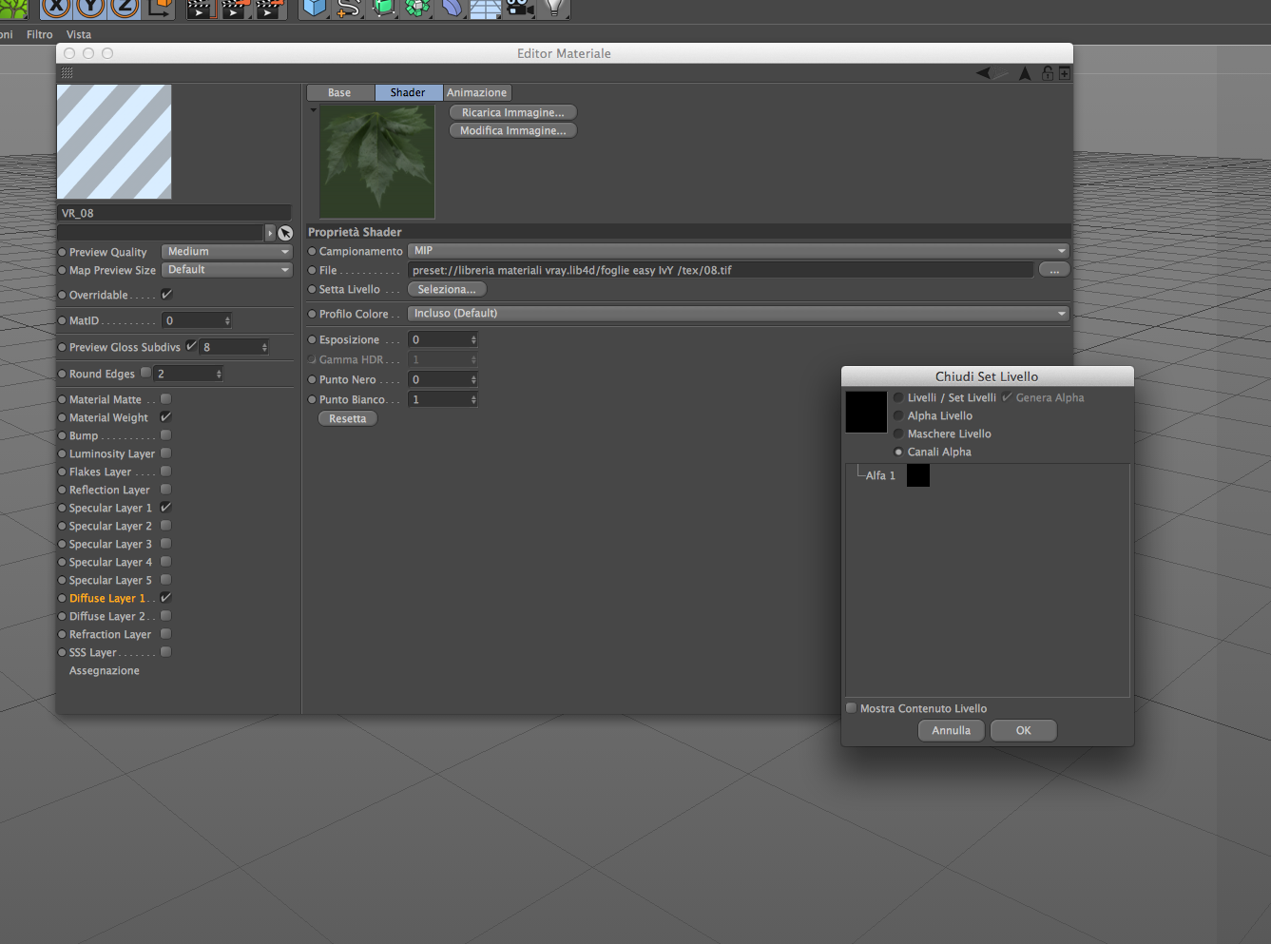The height and width of the screenshot is (944, 1271).
Task: Click the blue cube primitive icon
Action: click(x=314, y=8)
